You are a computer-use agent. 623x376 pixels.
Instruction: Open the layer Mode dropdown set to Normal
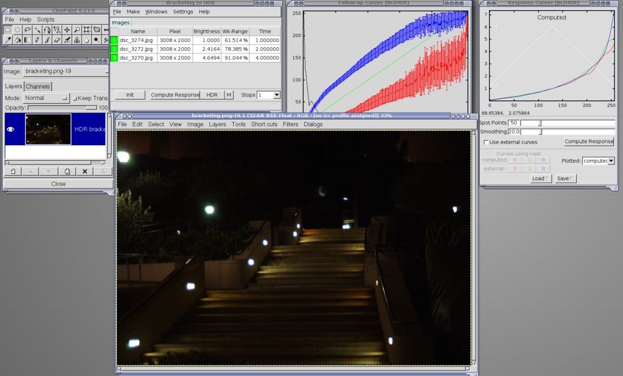pyautogui.click(x=46, y=98)
